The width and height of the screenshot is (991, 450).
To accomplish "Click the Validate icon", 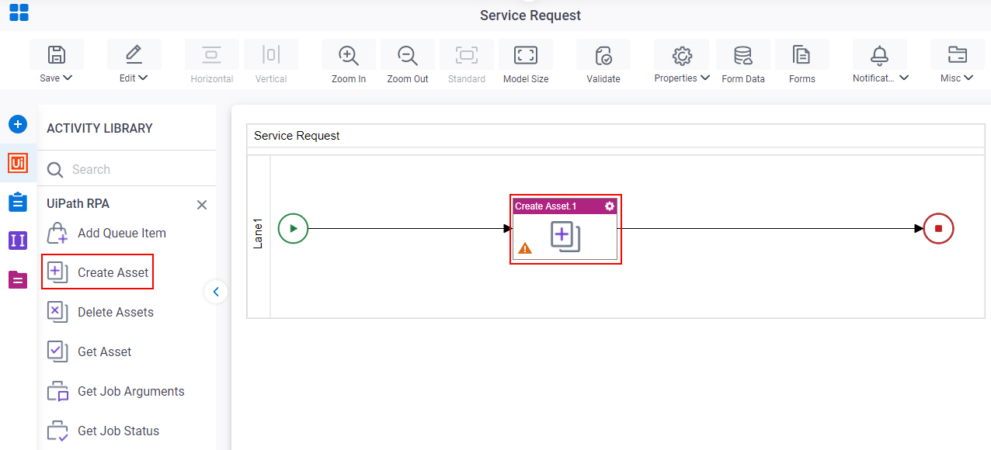I will (x=603, y=55).
